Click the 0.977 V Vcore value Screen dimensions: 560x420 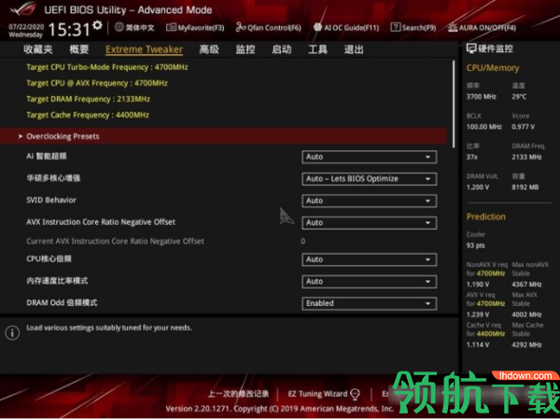pyautogui.click(x=524, y=127)
